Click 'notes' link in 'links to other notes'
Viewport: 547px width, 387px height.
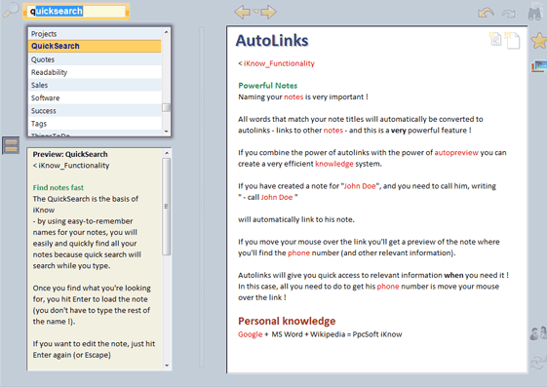click(x=333, y=131)
